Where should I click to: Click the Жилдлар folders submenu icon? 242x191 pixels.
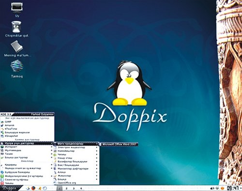(x=55, y=175)
